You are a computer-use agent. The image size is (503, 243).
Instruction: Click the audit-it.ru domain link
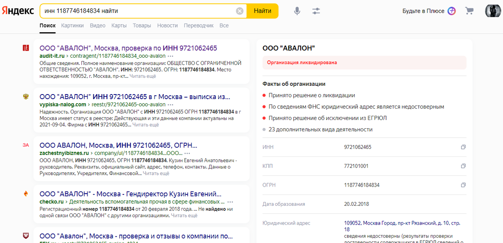(x=52, y=56)
